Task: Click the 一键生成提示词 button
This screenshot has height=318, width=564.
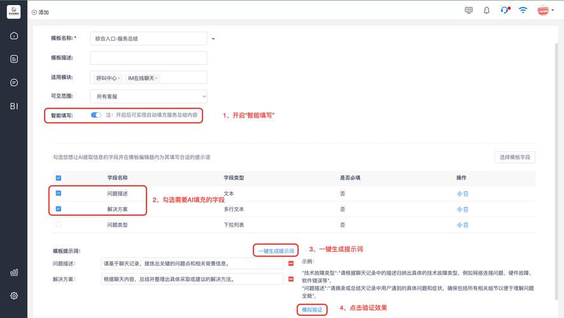Action: click(x=276, y=251)
